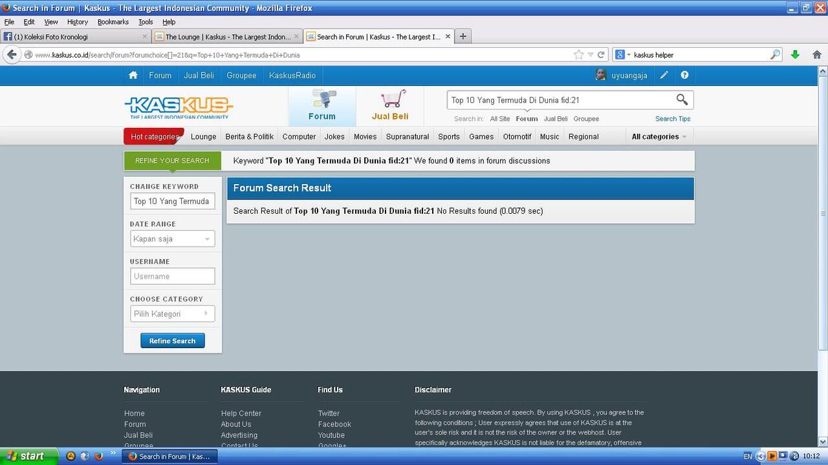
Task: Open the Tools menu
Action: 146,22
